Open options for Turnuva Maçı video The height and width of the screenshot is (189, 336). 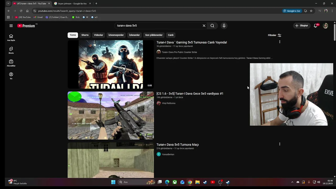280,144
